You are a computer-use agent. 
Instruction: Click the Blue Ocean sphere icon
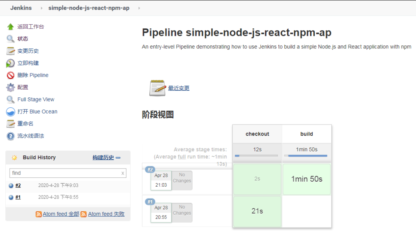click(10, 112)
